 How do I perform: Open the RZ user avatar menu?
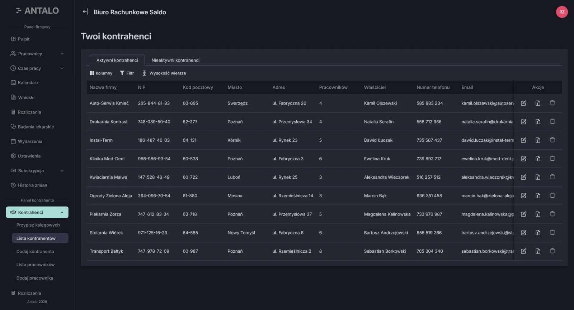pos(562,12)
